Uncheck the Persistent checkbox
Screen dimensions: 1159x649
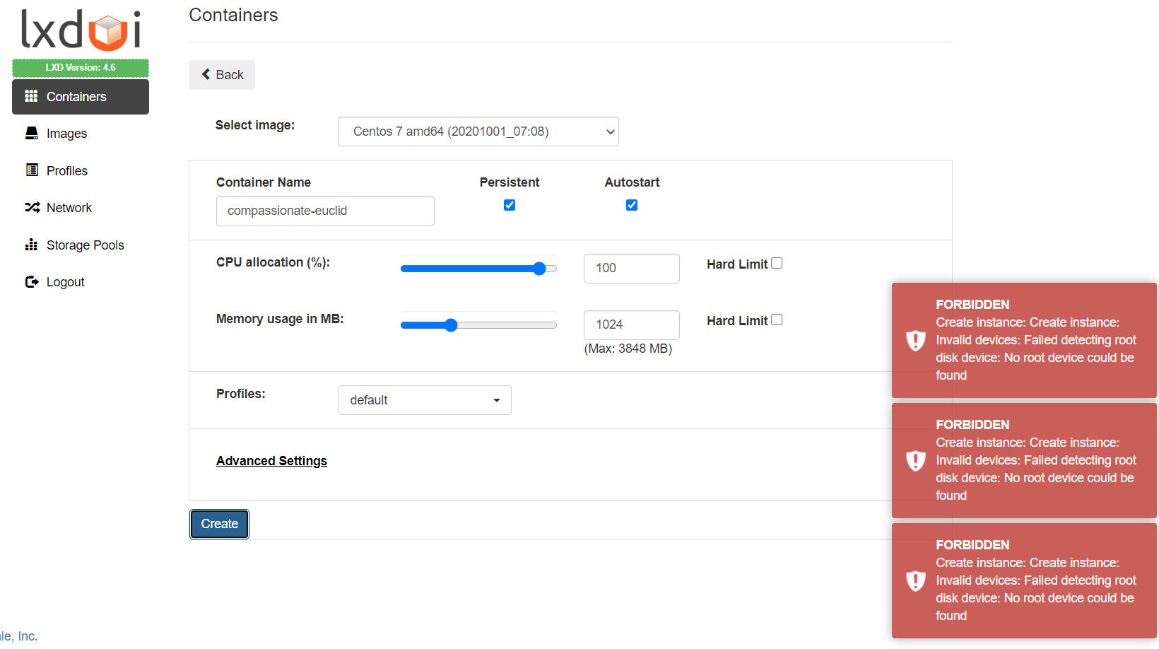(x=510, y=205)
